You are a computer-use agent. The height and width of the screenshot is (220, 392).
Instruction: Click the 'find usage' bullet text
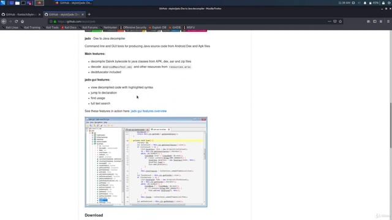pos(98,98)
